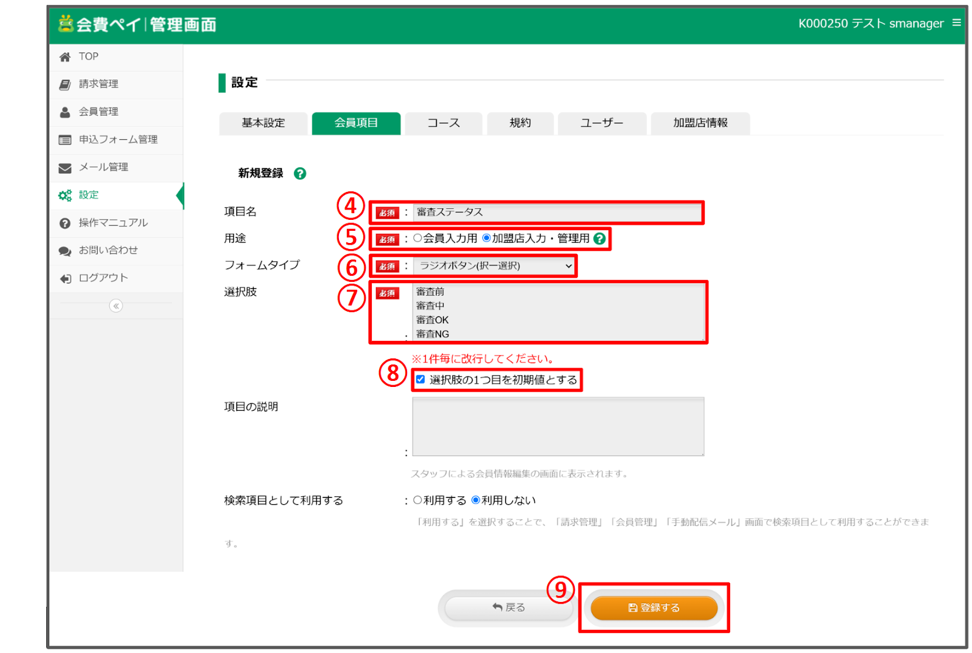
Task: Click the メール管理 envelope icon
Action: pyautogui.click(x=65, y=168)
